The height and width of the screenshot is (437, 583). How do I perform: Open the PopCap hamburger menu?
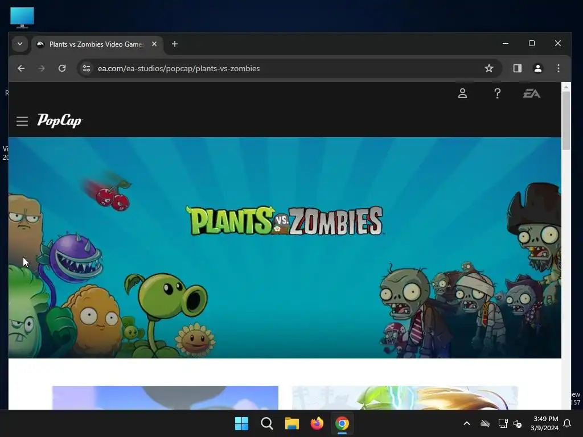pos(22,121)
